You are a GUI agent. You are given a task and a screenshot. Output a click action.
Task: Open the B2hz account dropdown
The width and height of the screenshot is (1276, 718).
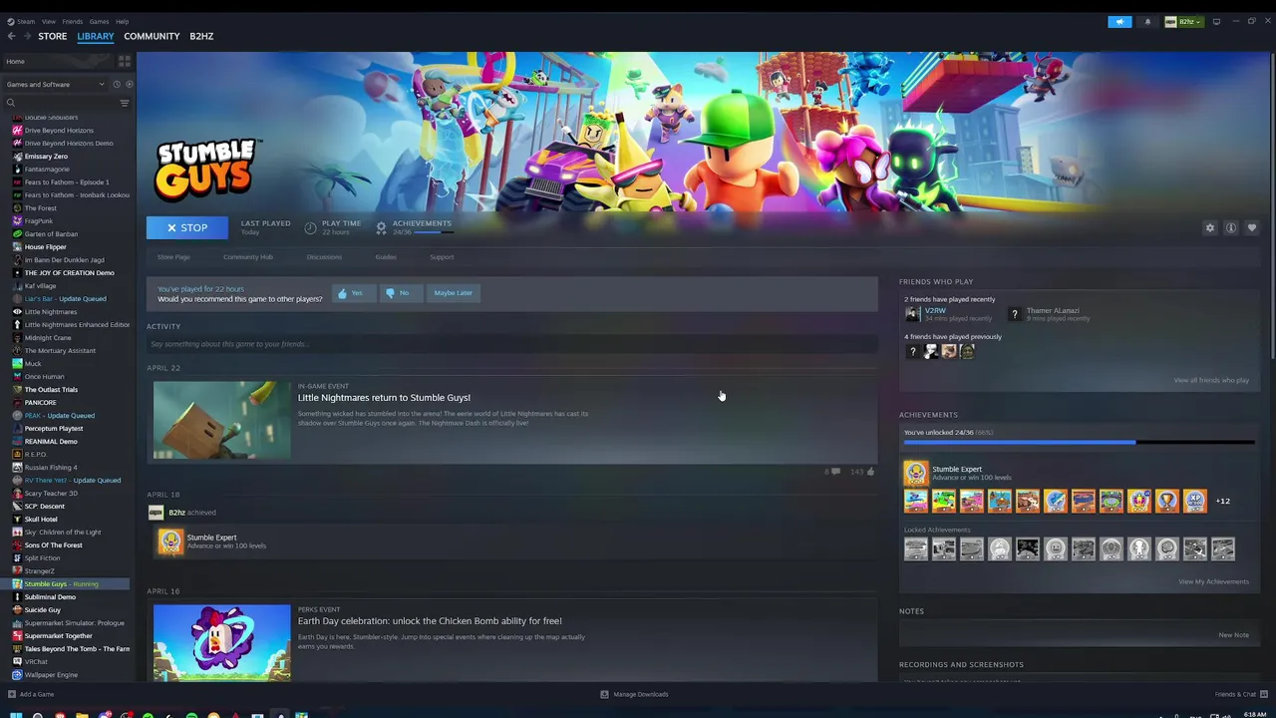pos(1184,21)
